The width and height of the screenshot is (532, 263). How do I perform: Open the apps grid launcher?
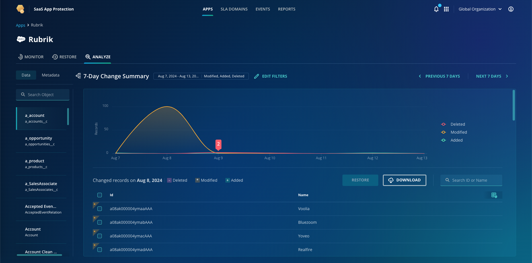446,9
